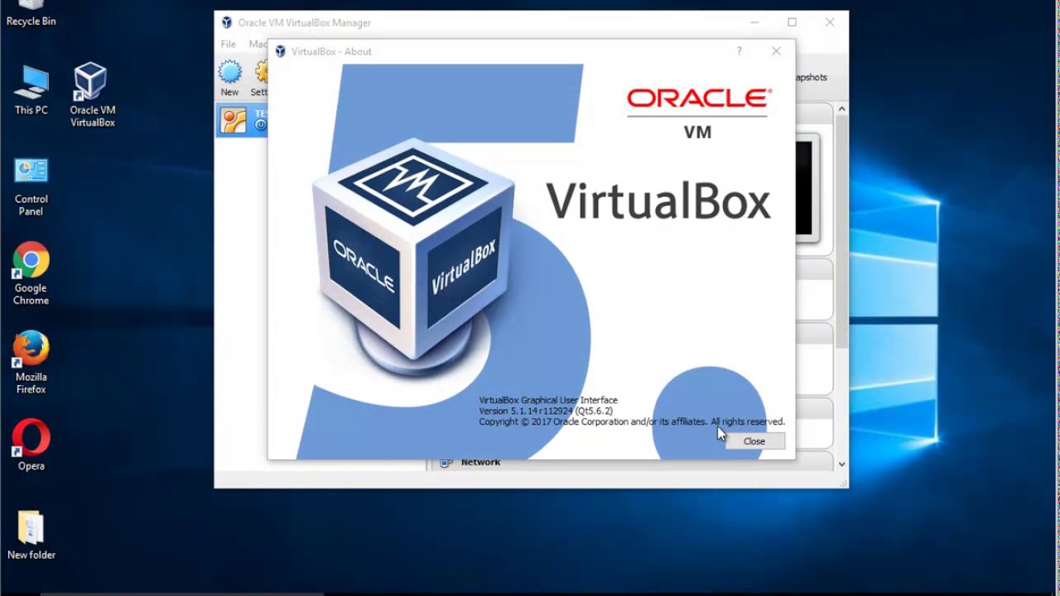The image size is (1060, 596).
Task: Select Mozilla Firefox desktop shortcut
Action: (31, 363)
